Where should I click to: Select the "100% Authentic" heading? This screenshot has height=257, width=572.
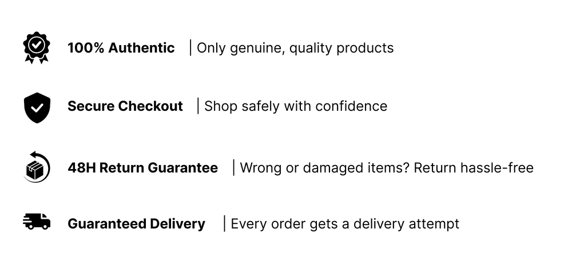[x=121, y=48]
